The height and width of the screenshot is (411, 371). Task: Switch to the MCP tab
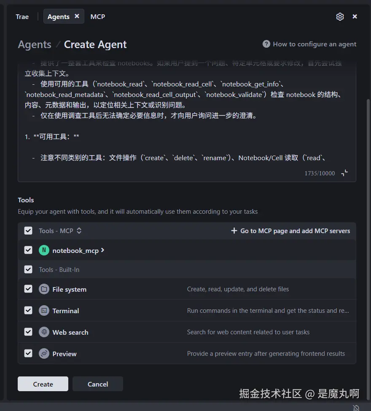coord(97,16)
